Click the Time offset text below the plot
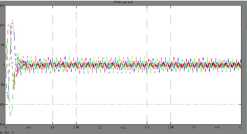 click(7, 132)
